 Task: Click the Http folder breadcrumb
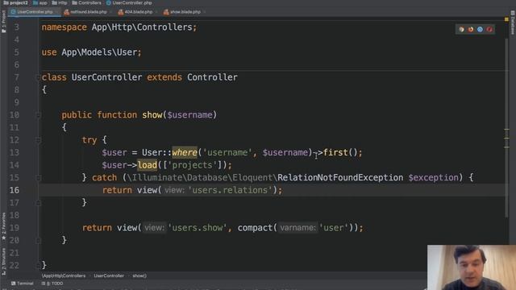click(60, 2)
